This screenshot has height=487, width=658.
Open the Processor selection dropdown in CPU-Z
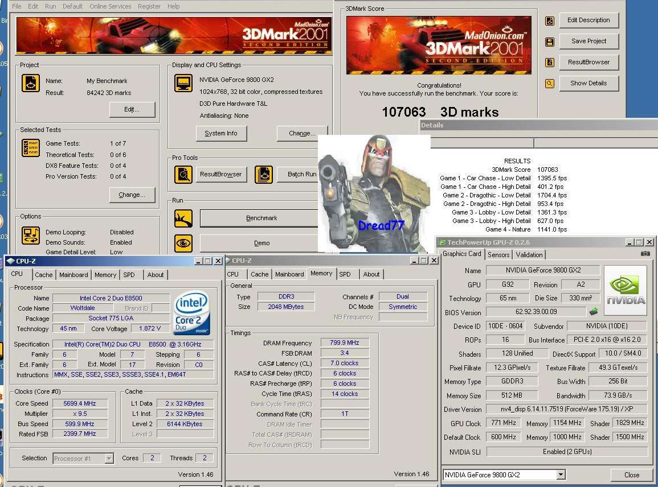(x=109, y=459)
